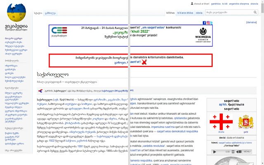The image size is (264, 165).
Task: Select the kit'khva read tab
Action: 170,13
